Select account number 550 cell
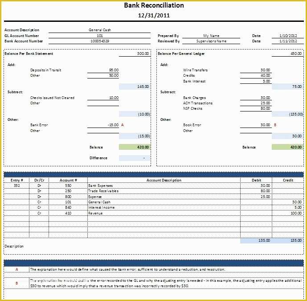The height and width of the screenshot is (301, 307). coord(68,186)
